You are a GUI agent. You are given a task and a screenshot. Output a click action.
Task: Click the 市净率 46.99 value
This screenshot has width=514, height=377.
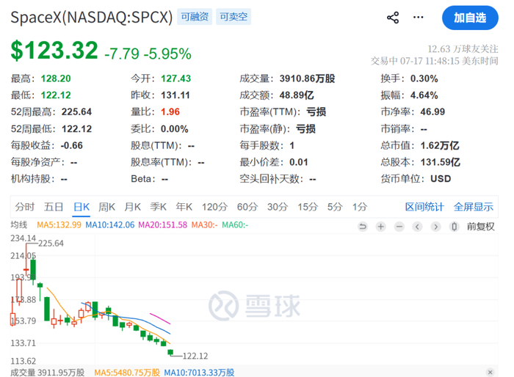[x=432, y=112]
